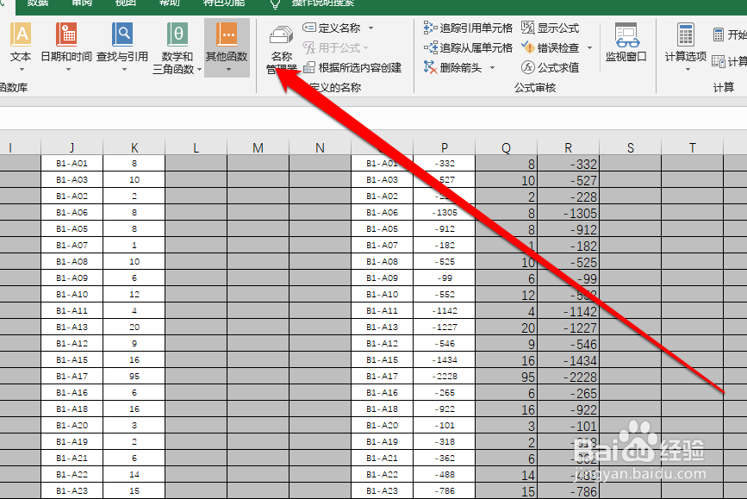Screen dimensions: 747x499
Task: Select cell -1305 in column P
Action: tap(445, 212)
